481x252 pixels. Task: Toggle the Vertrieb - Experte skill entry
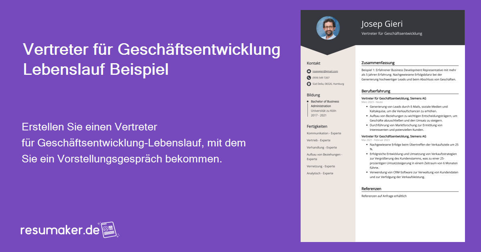click(318, 140)
